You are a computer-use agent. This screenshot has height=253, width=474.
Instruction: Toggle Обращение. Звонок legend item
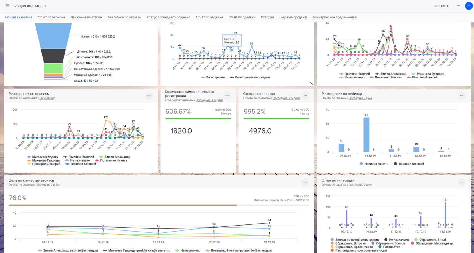[388, 243]
